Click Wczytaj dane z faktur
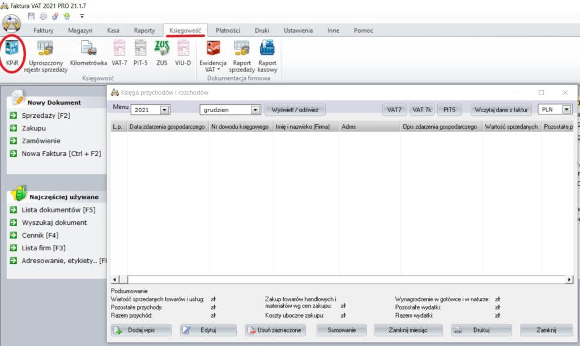Image resolution: width=580 pixels, height=346 pixels. (x=501, y=109)
